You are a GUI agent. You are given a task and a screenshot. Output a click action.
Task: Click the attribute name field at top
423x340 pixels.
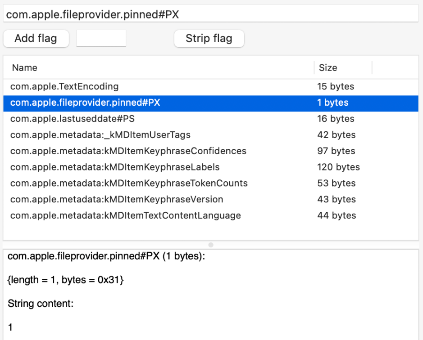click(211, 14)
